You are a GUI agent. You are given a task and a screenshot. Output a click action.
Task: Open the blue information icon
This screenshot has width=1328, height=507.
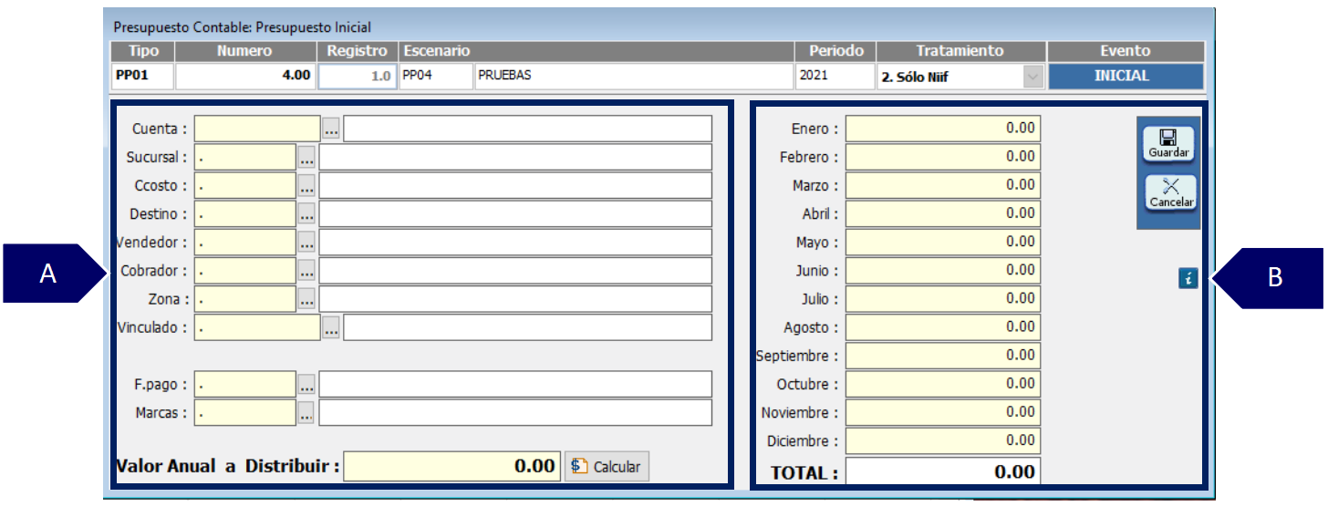click(x=1187, y=279)
